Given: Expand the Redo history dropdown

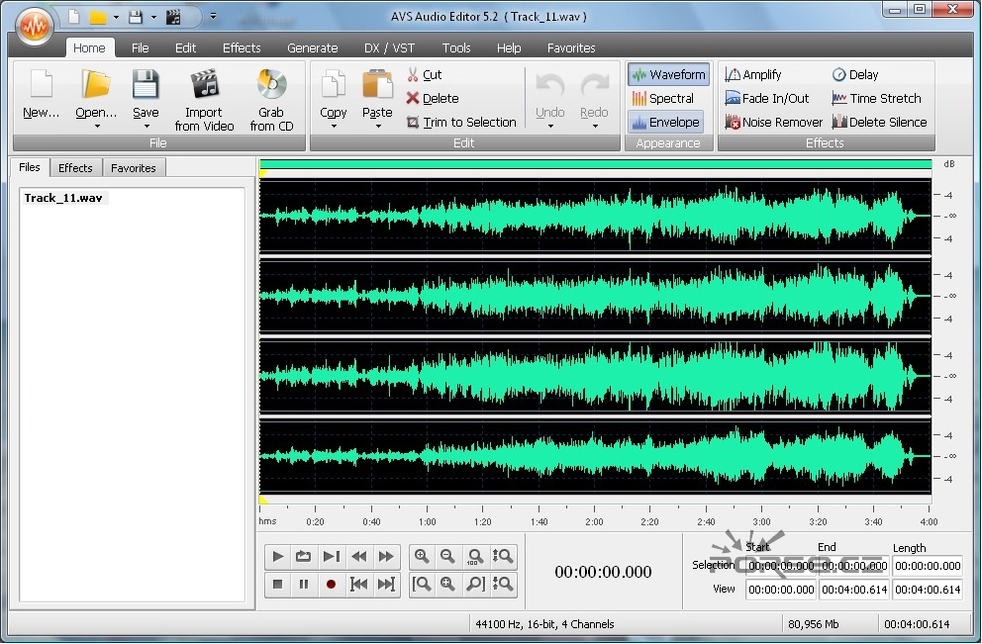Looking at the screenshot, I should pyautogui.click(x=595, y=127).
